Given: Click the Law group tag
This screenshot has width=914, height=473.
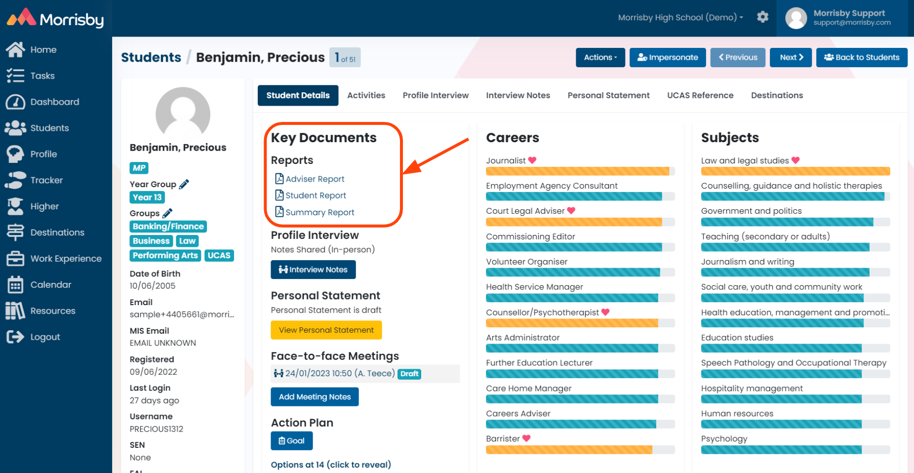Looking at the screenshot, I should point(187,241).
